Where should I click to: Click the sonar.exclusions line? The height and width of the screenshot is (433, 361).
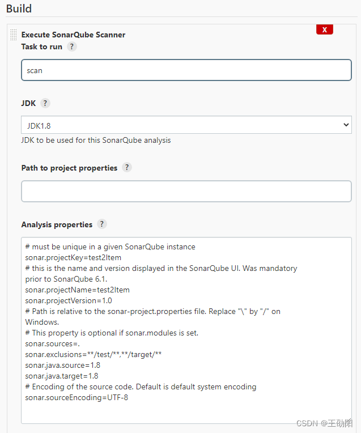[x=94, y=354]
